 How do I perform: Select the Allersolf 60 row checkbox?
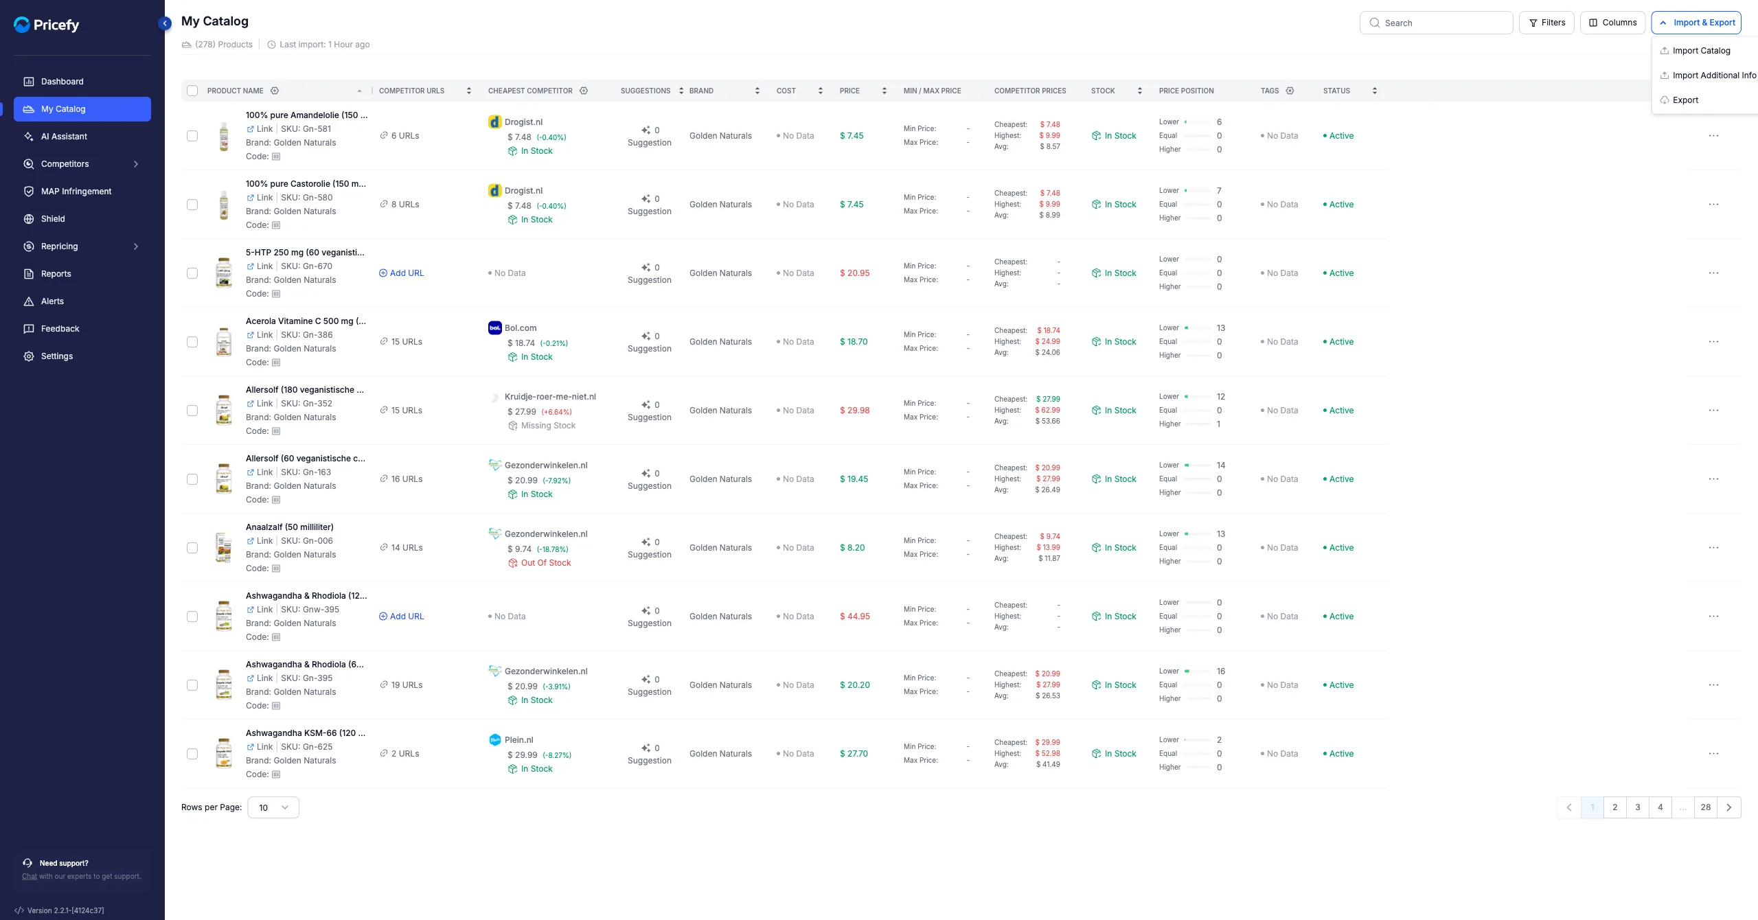(192, 479)
